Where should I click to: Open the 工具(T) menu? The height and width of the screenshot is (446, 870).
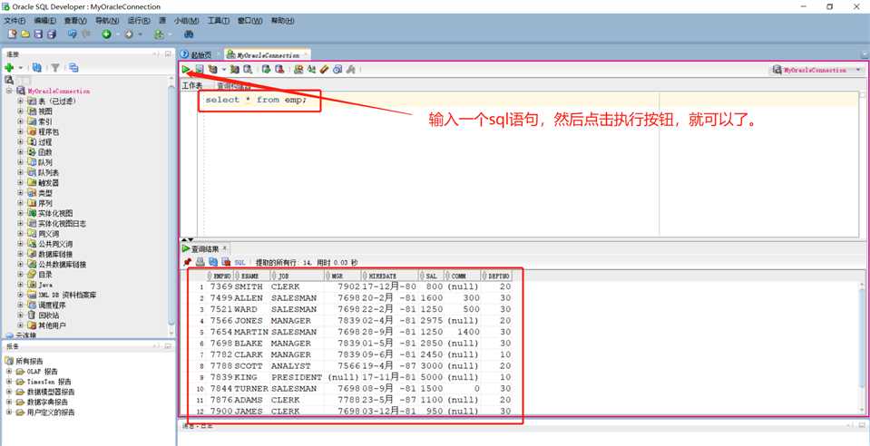click(x=219, y=21)
